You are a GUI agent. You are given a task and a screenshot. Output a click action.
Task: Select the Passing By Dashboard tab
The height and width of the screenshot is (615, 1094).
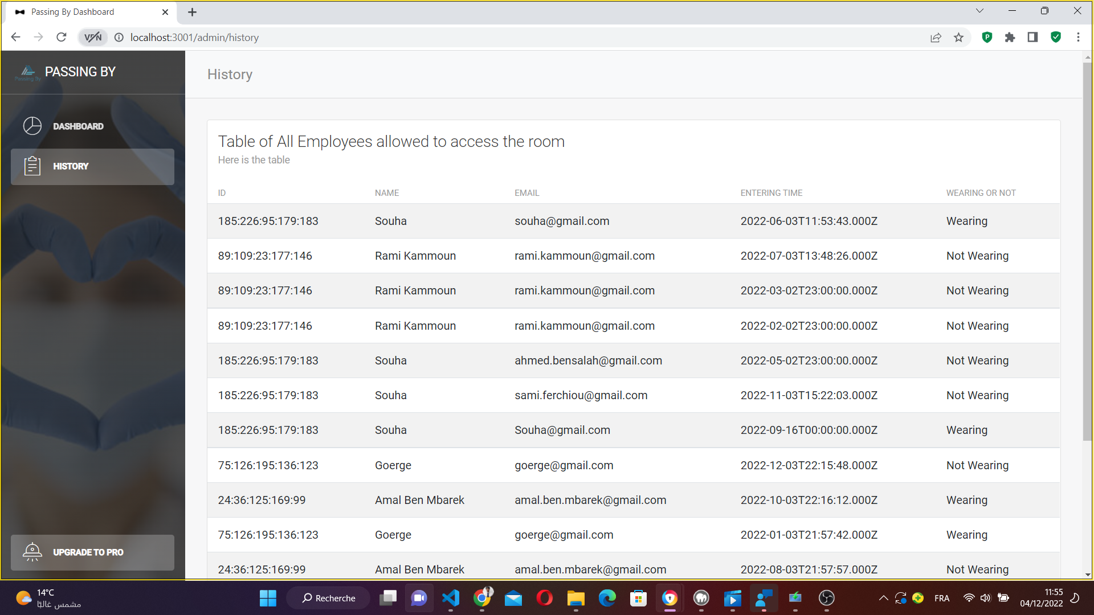point(73,12)
